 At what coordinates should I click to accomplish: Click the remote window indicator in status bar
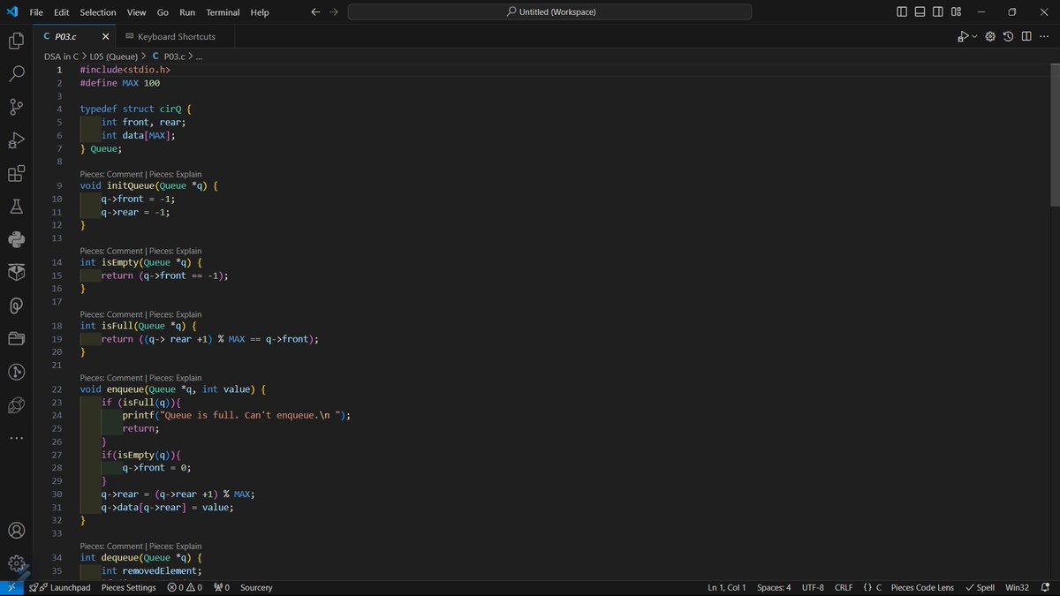pos(11,587)
